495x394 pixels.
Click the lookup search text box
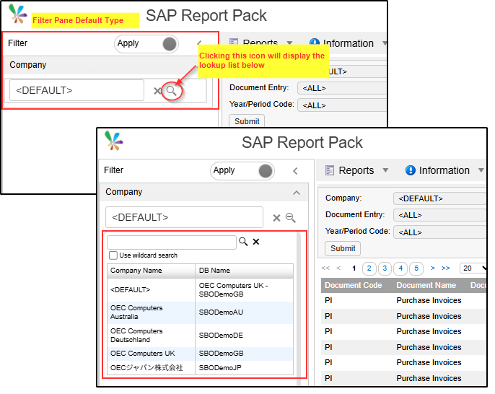pos(172,242)
